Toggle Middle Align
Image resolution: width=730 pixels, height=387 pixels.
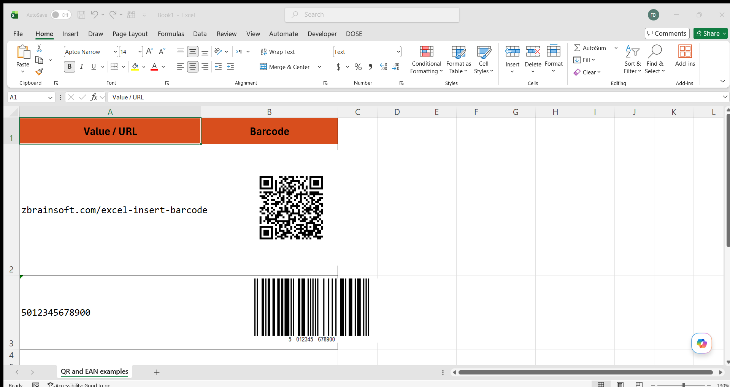pyautogui.click(x=193, y=52)
